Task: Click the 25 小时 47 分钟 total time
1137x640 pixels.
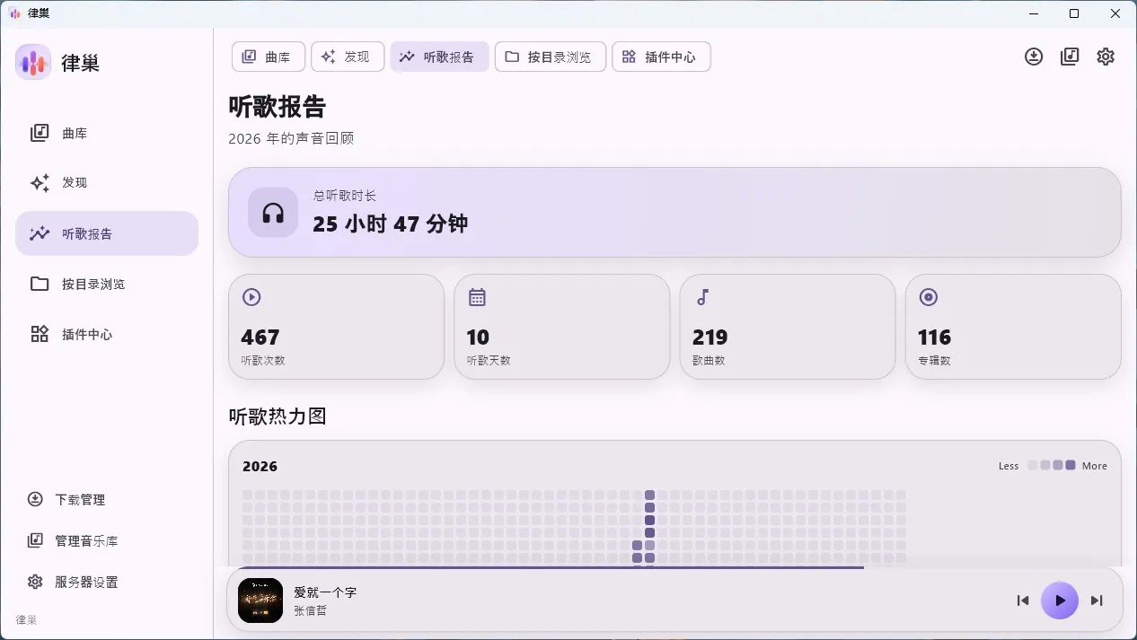Action: pyautogui.click(x=391, y=224)
